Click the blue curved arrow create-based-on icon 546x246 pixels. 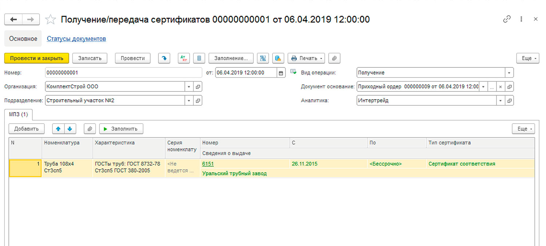[x=165, y=58]
